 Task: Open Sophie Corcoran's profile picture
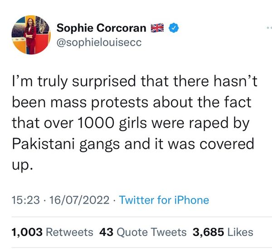click(x=31, y=35)
